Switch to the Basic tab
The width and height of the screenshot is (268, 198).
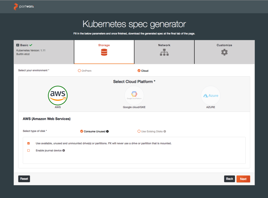24,45
